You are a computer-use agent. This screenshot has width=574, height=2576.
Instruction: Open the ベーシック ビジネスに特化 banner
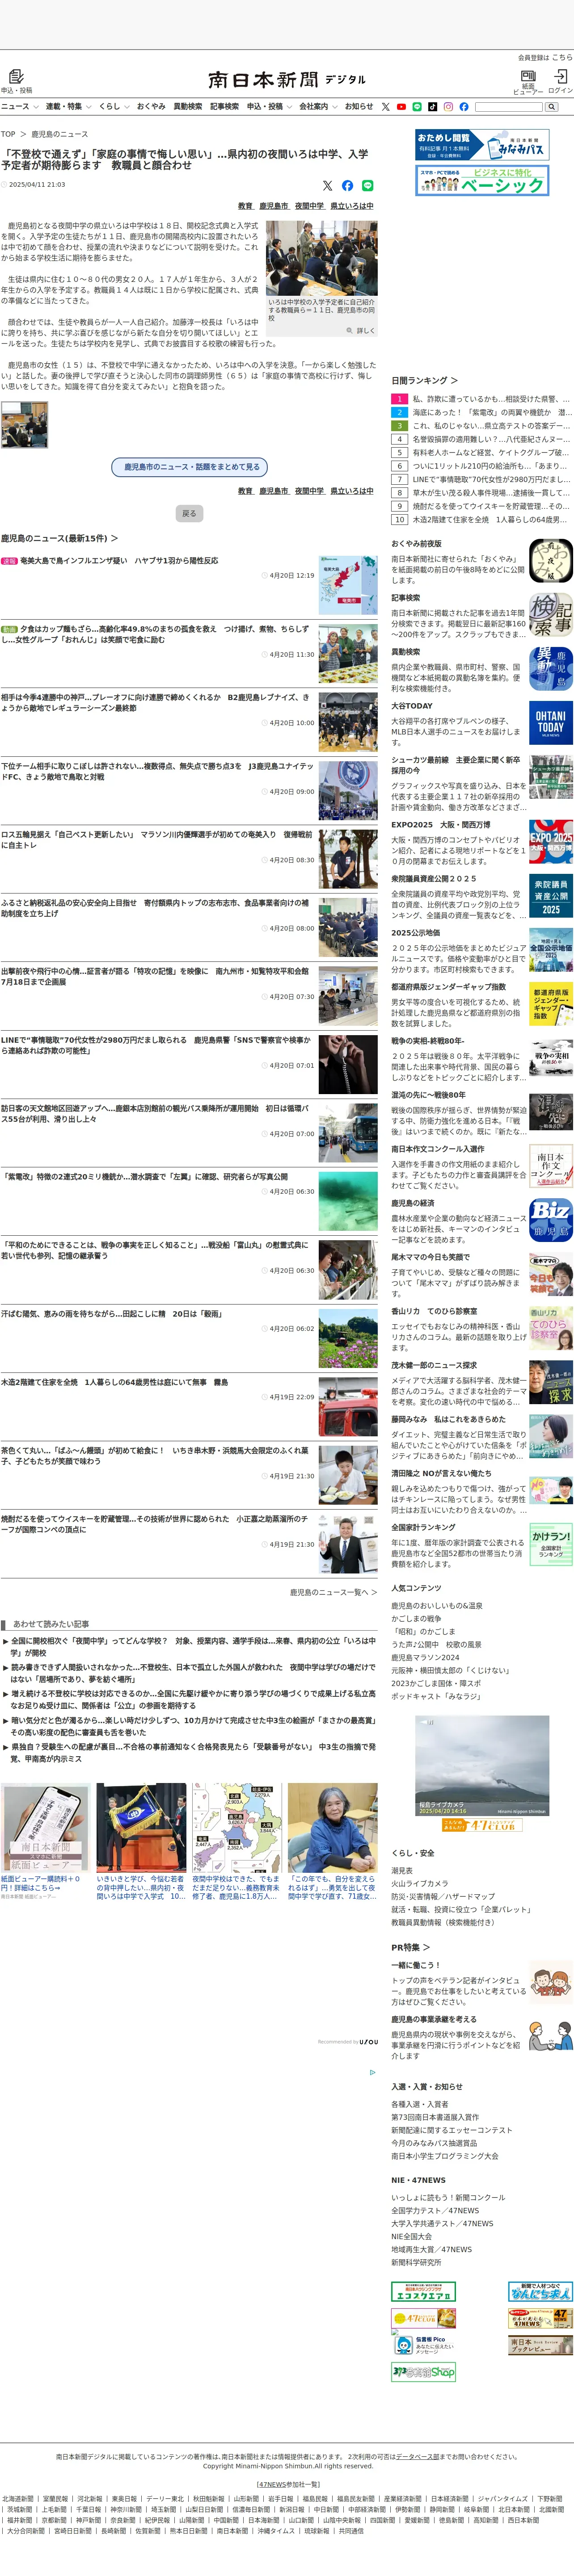(x=482, y=180)
